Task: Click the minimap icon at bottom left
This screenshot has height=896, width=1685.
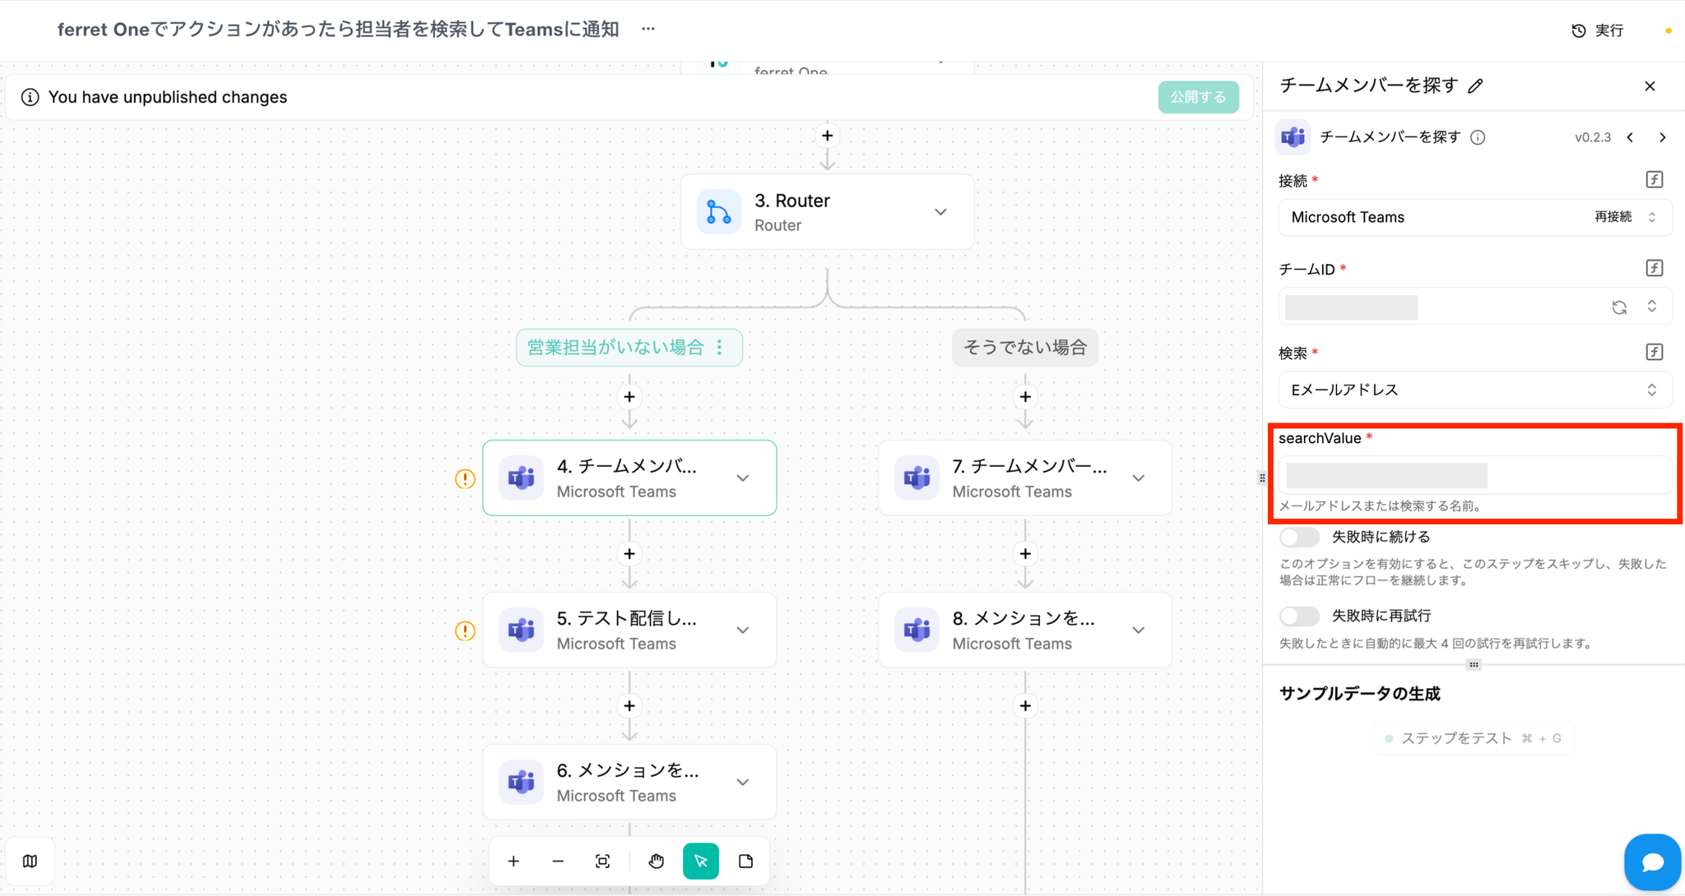Action: (x=30, y=861)
